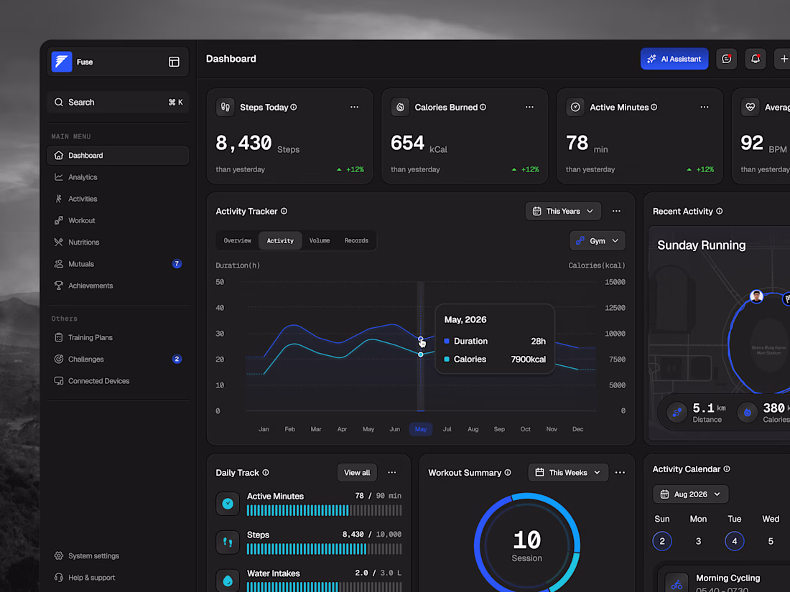Open Activity Tracker more options menu

coord(616,212)
